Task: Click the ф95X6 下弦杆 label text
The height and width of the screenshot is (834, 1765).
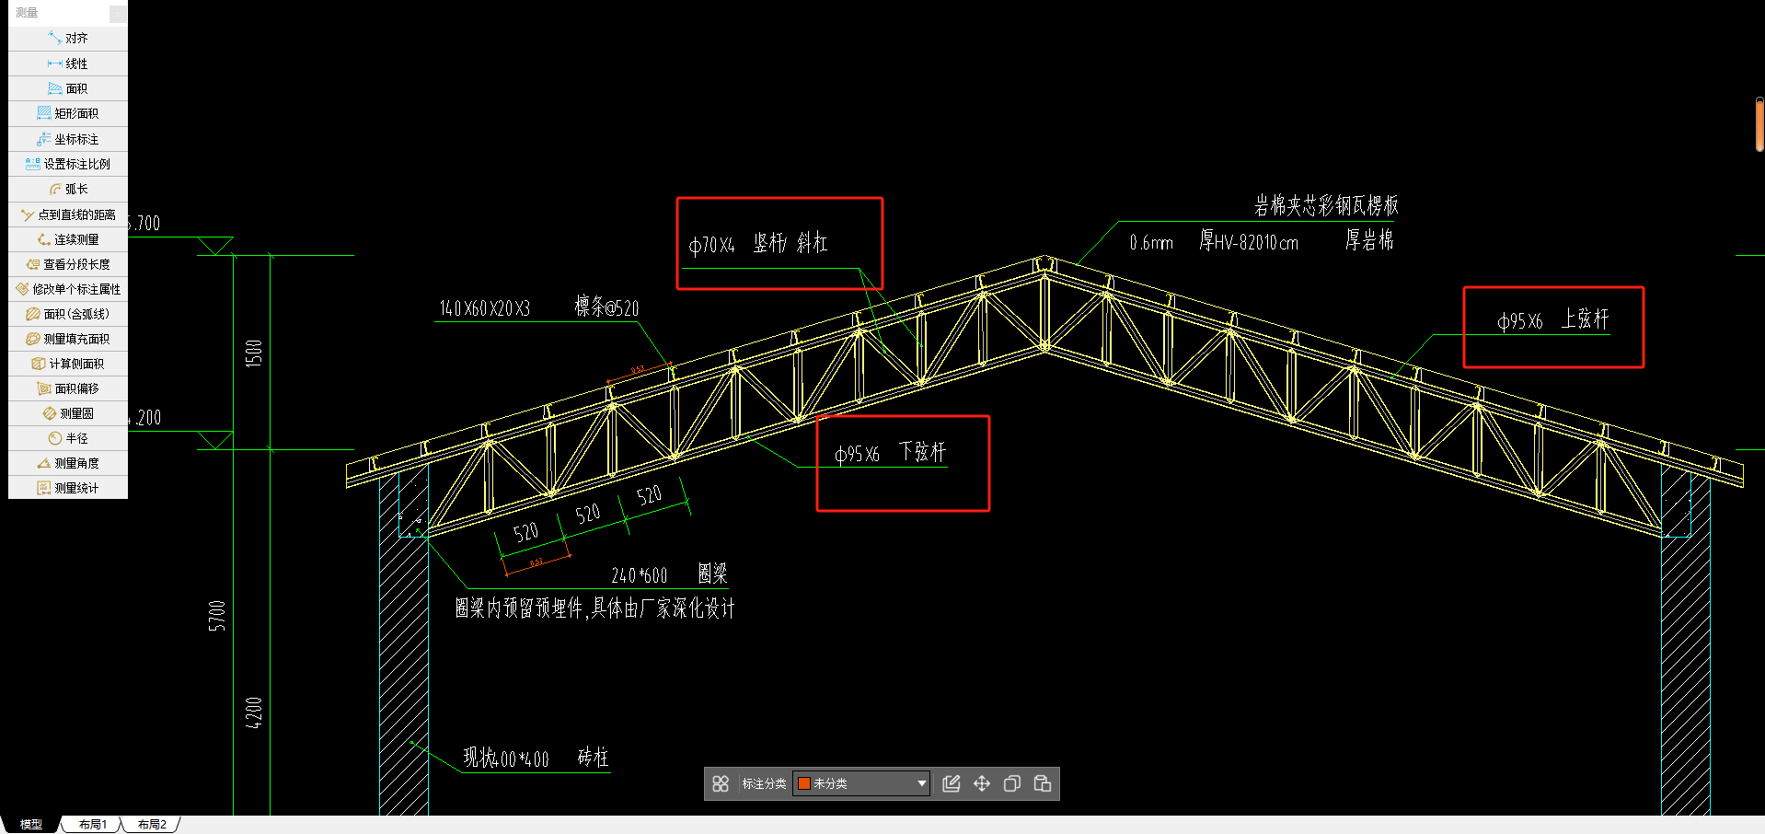Action: (890, 453)
